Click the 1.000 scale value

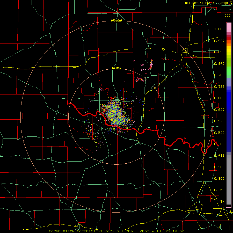point(219,29)
